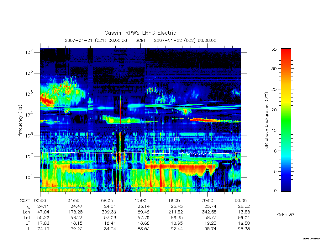Click the 10^7 frequency axis tick label
This screenshot has width=321, height=240.
(29, 52)
